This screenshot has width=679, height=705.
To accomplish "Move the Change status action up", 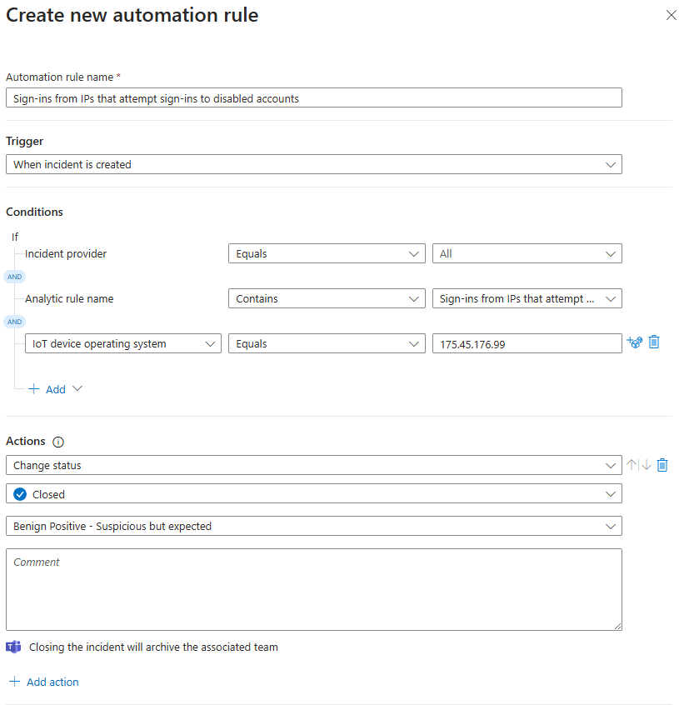I will [632, 465].
